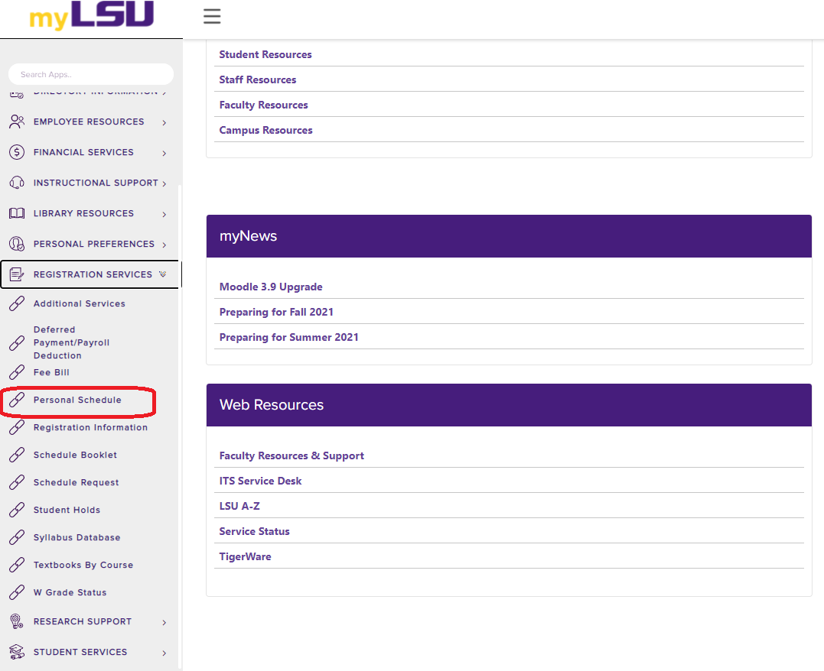Expand Financial Services with its chevron
824x671 pixels.
[164, 153]
